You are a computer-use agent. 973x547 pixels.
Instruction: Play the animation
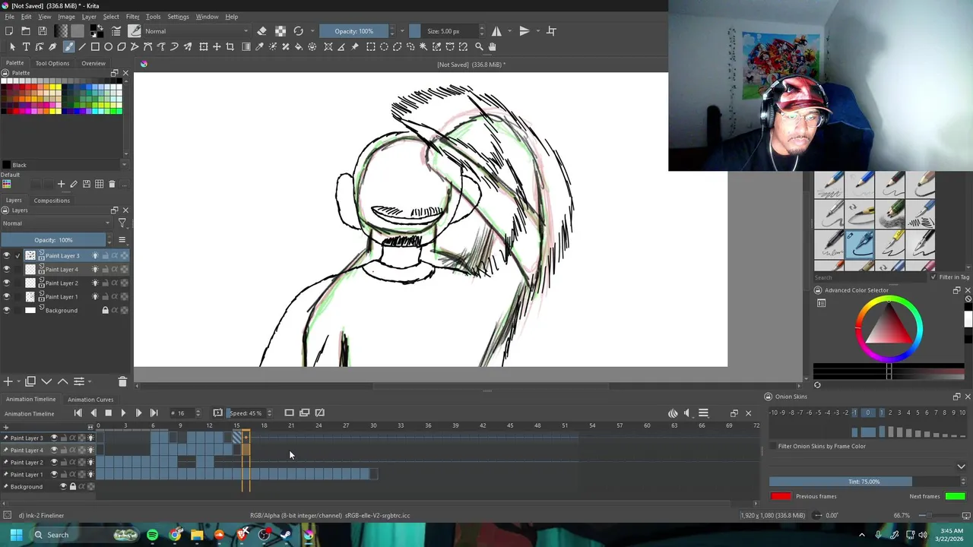click(123, 413)
